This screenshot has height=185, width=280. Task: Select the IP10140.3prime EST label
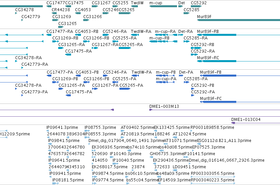tap(126, 154)
